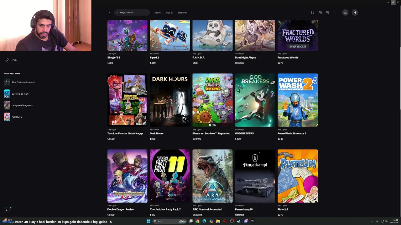Select Skopje '83 cover thumbnail
401x225 pixels.
click(x=128, y=35)
